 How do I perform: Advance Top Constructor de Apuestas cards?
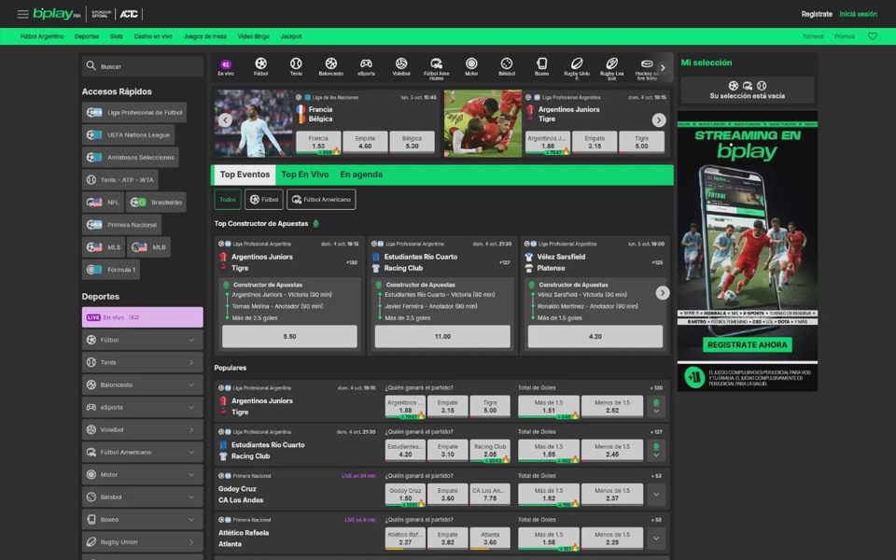pos(663,292)
